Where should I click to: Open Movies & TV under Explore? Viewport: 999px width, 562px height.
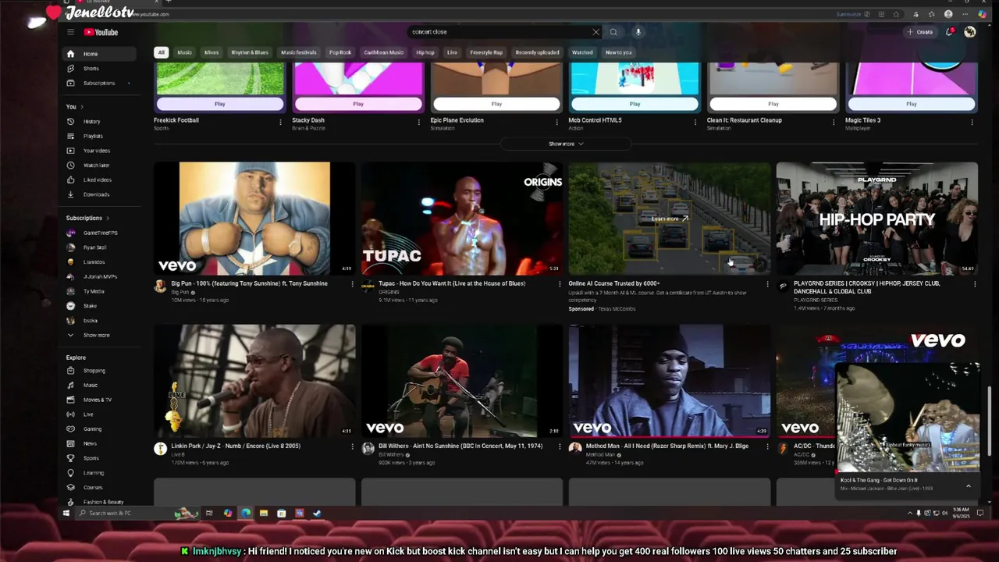click(x=97, y=400)
